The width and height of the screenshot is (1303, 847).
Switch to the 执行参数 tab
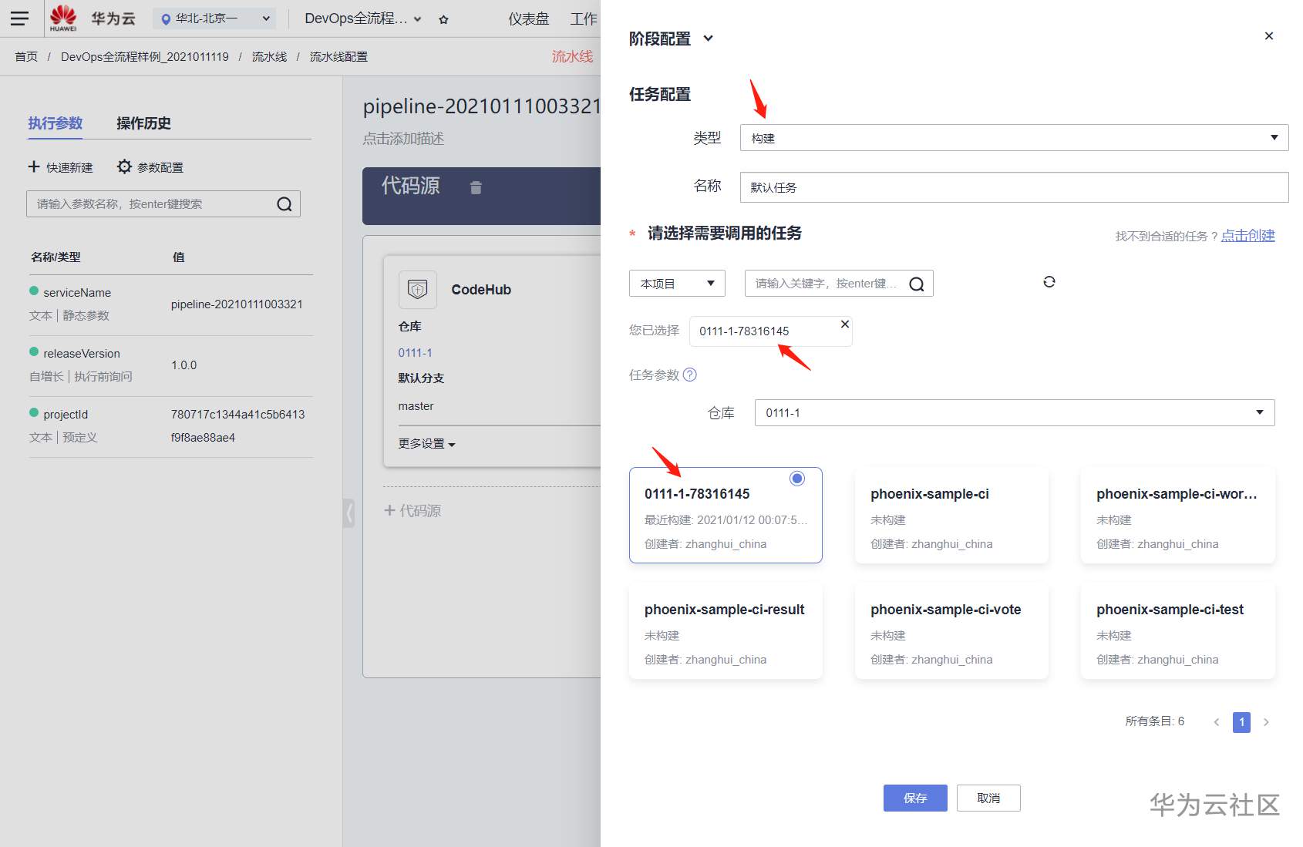[56, 123]
